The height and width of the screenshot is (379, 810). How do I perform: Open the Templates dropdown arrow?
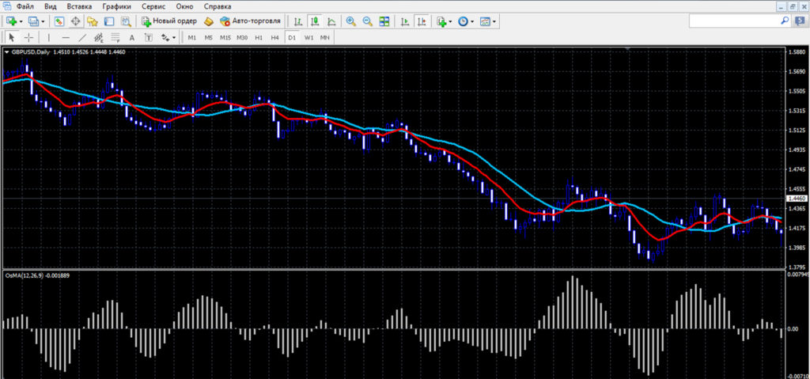[x=494, y=21]
